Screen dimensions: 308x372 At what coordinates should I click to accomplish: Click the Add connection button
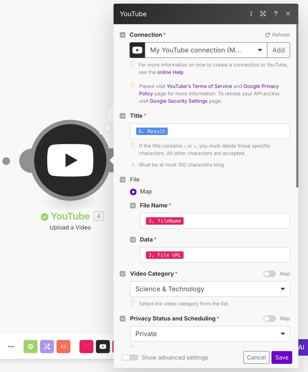click(278, 50)
